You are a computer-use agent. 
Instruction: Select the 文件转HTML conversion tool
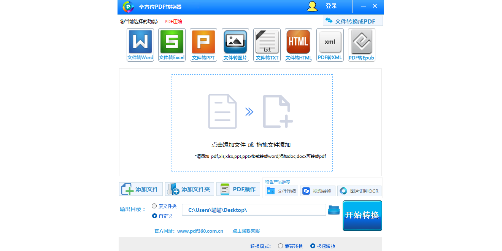[298, 44]
